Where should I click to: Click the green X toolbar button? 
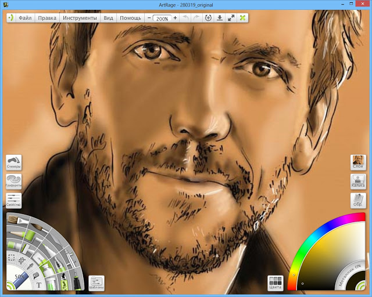click(242, 18)
